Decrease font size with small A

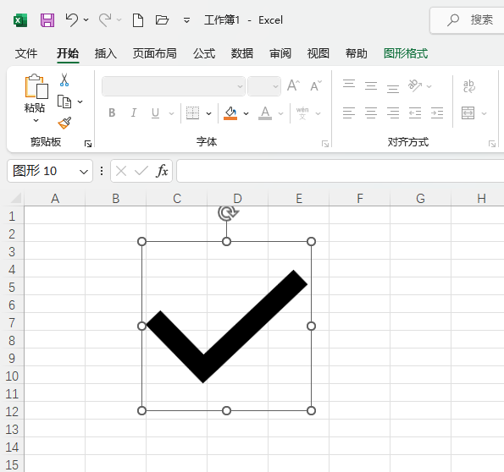point(316,85)
